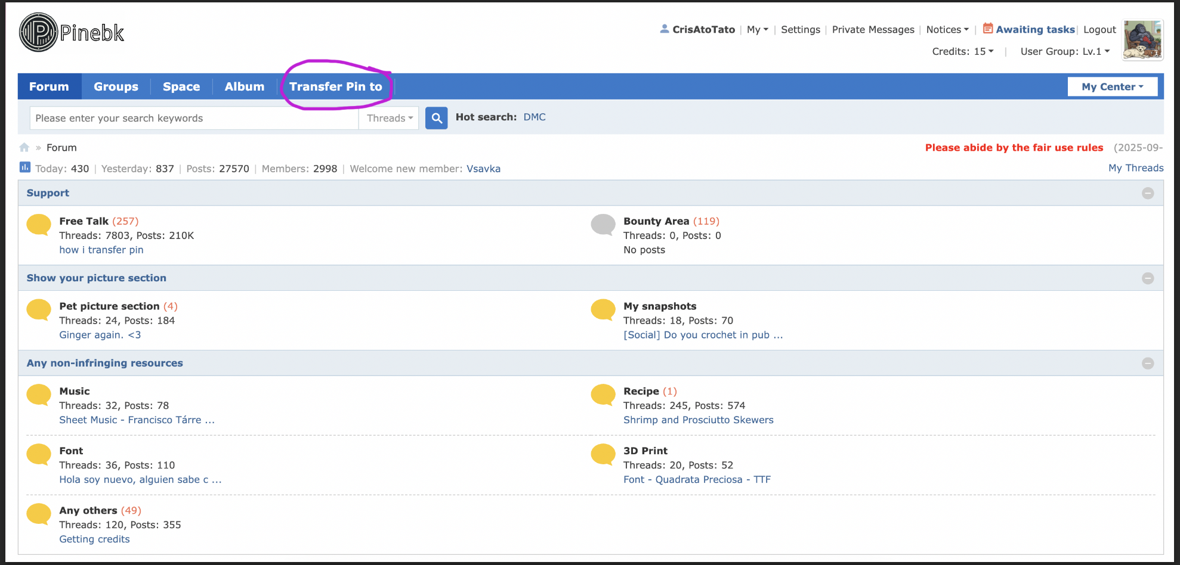Open the My snapshots forum title
This screenshot has width=1180, height=565.
(660, 306)
